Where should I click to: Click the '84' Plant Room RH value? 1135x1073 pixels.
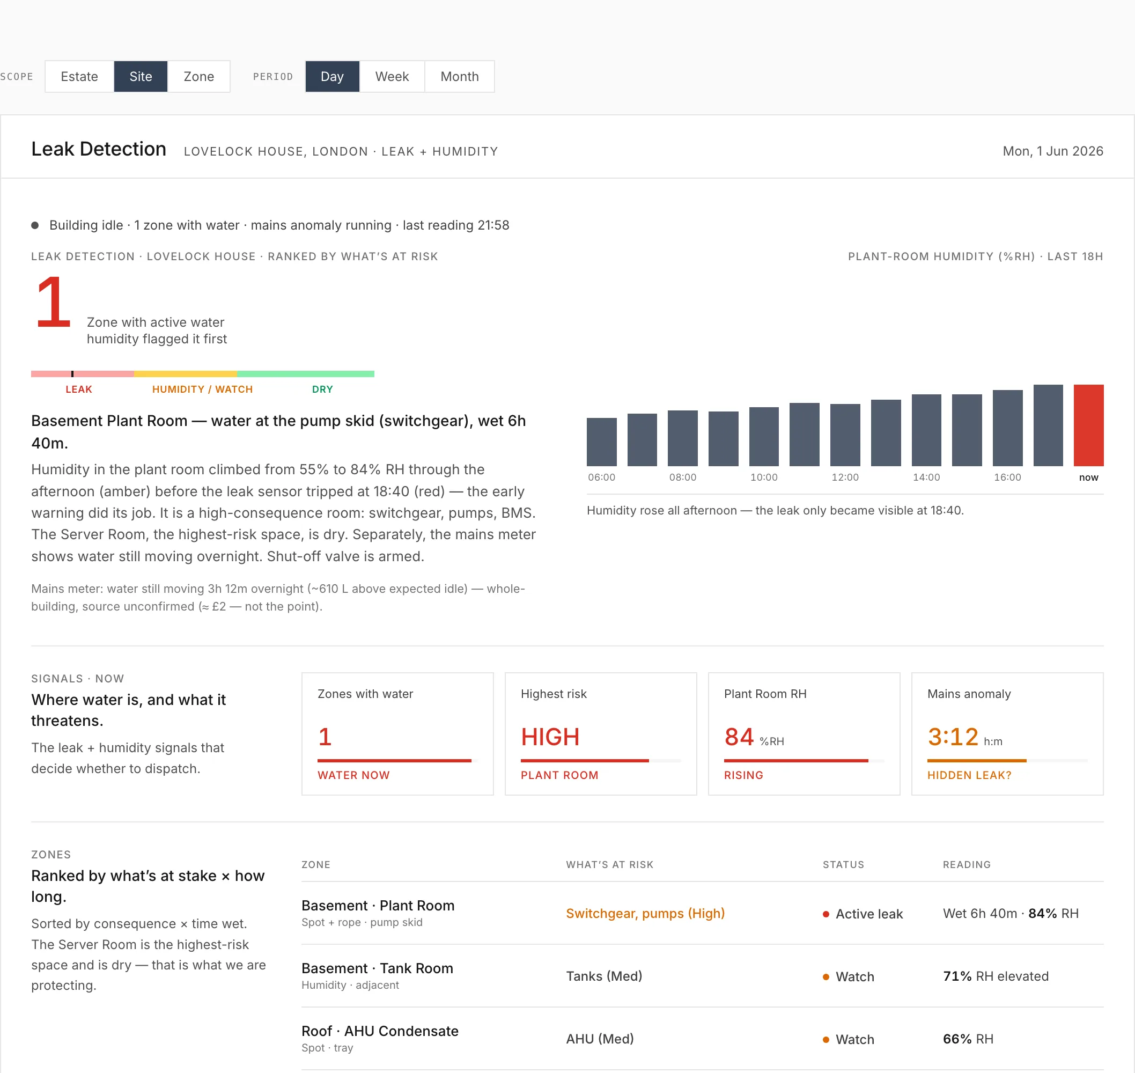(739, 737)
